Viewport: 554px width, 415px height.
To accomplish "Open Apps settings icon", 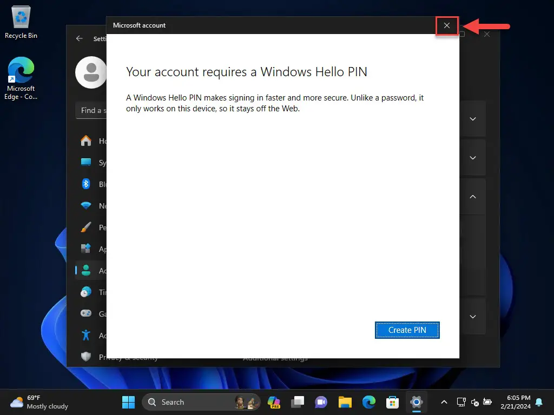I will tap(86, 249).
